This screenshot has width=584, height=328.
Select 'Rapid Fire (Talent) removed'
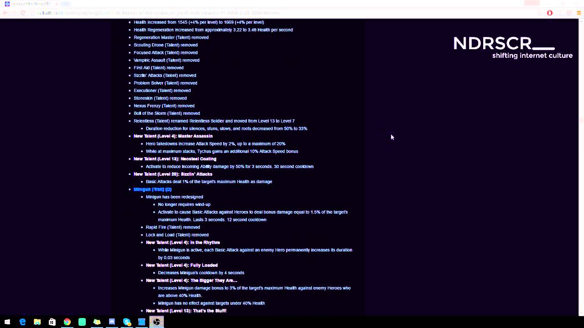tap(173, 227)
